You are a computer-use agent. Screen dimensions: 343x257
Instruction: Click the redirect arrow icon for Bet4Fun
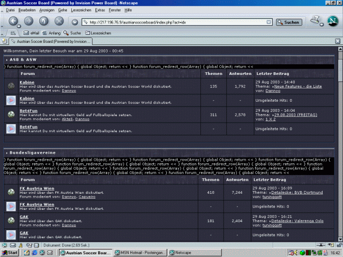[x=11, y=129]
